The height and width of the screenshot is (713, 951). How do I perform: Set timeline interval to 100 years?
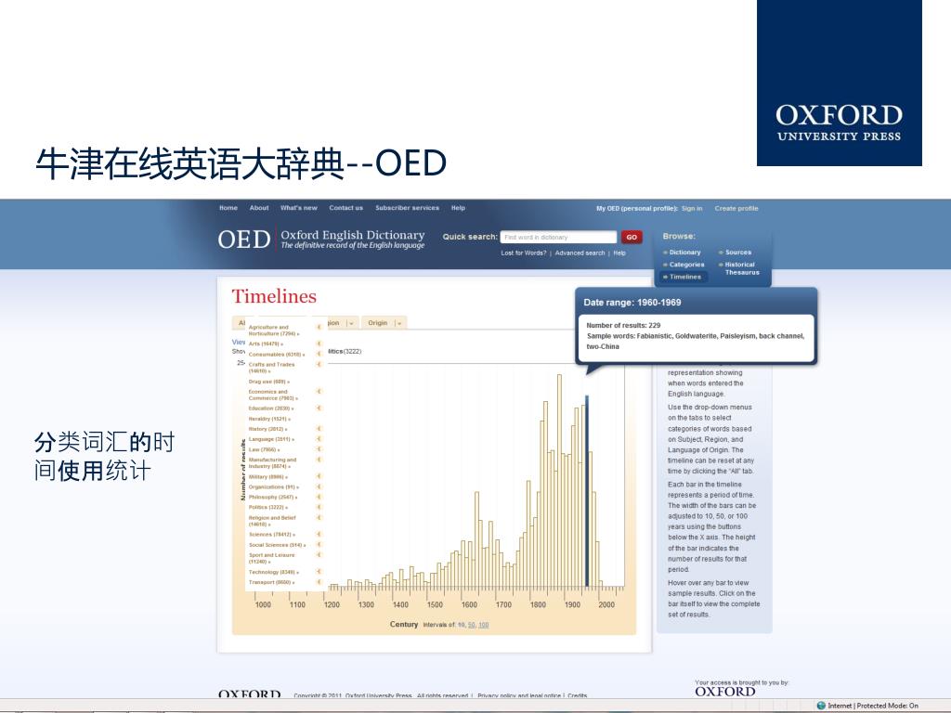(x=483, y=625)
